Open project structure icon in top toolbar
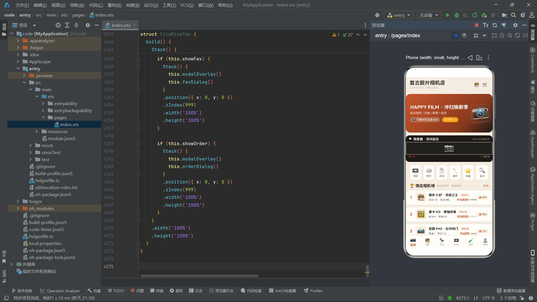Viewport: 537px width, 302px height. point(504,15)
